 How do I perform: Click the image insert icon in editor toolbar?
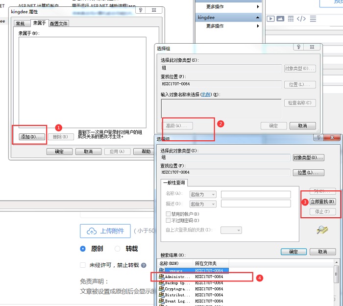pos(280,19)
